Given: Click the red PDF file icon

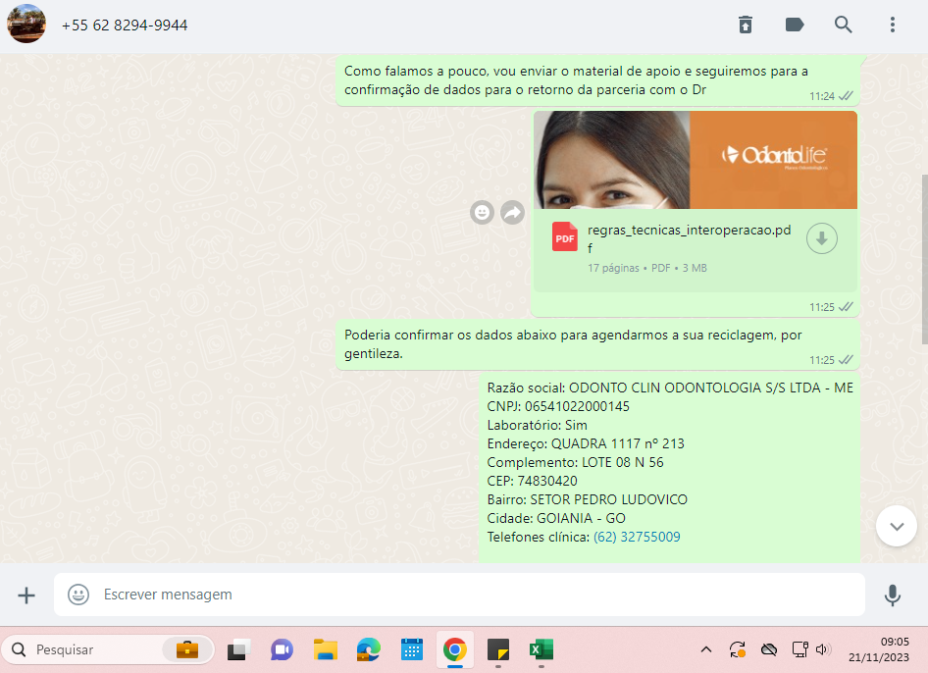Looking at the screenshot, I should (x=565, y=237).
